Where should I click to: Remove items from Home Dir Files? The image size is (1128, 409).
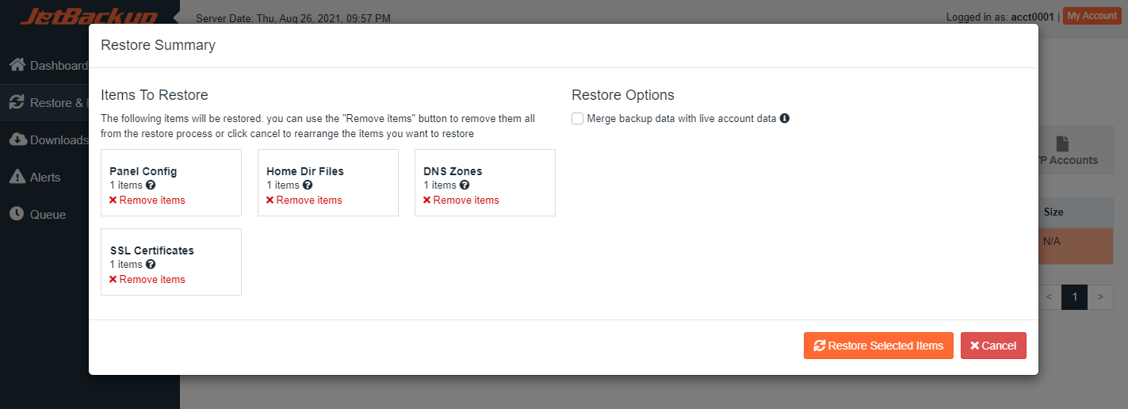click(304, 201)
